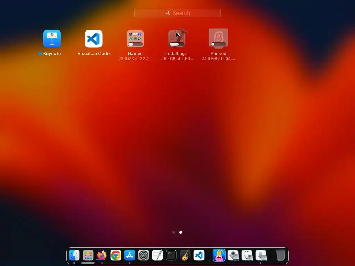Click the "Visual...o Code" label
This screenshot has width=355, height=266.
pos(94,54)
